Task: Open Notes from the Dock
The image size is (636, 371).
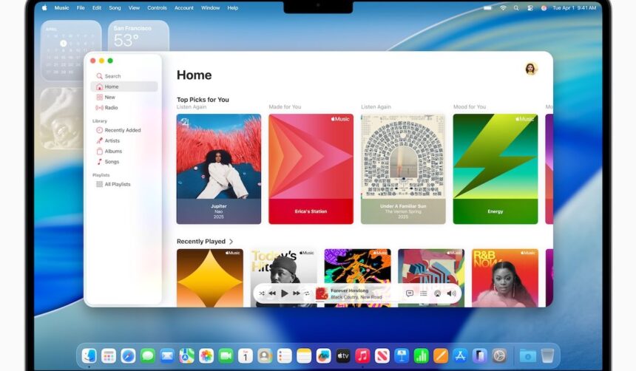Action: (304, 356)
